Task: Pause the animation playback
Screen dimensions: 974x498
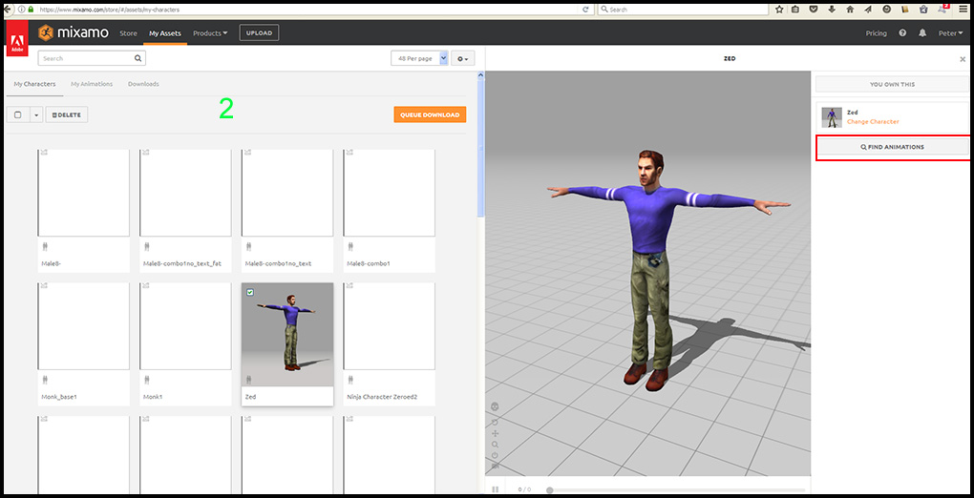Action: pos(495,489)
